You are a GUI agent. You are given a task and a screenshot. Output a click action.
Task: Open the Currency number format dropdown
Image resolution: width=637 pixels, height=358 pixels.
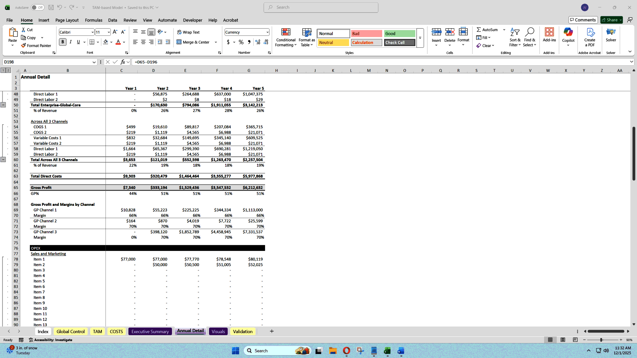coord(266,32)
